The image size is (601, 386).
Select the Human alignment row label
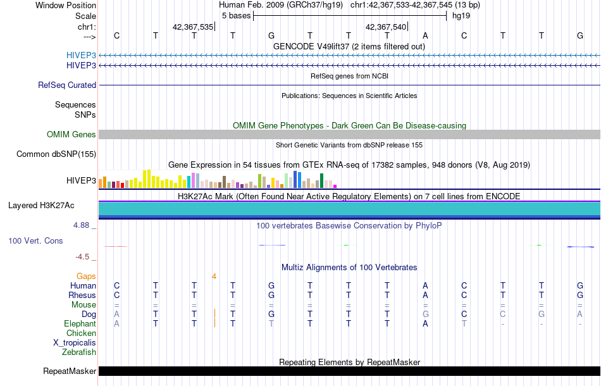83,285
